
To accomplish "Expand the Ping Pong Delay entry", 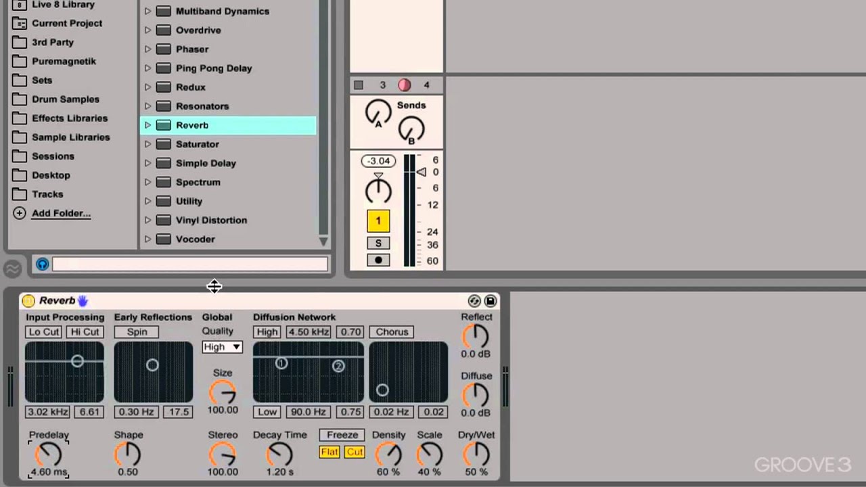I will click(147, 68).
